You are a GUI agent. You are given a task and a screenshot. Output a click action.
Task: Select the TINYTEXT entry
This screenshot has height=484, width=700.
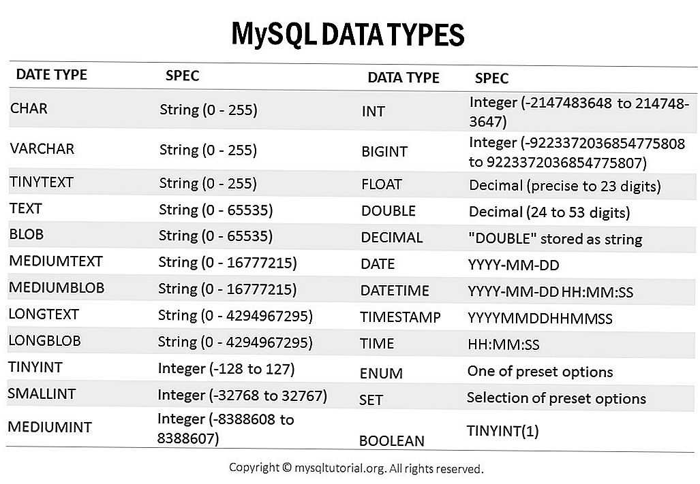[x=41, y=182]
